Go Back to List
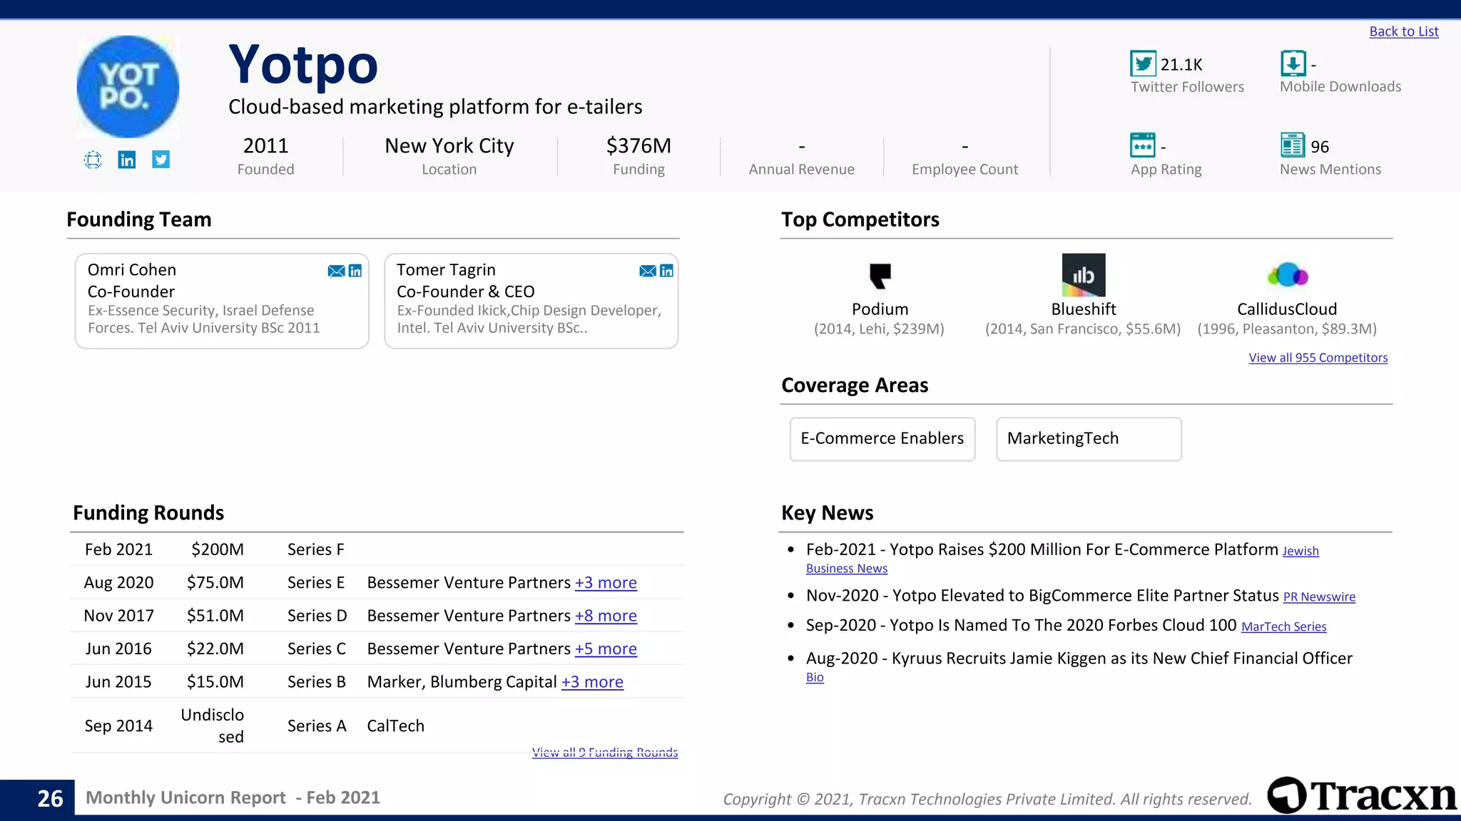The width and height of the screenshot is (1461, 821). 1404,31
